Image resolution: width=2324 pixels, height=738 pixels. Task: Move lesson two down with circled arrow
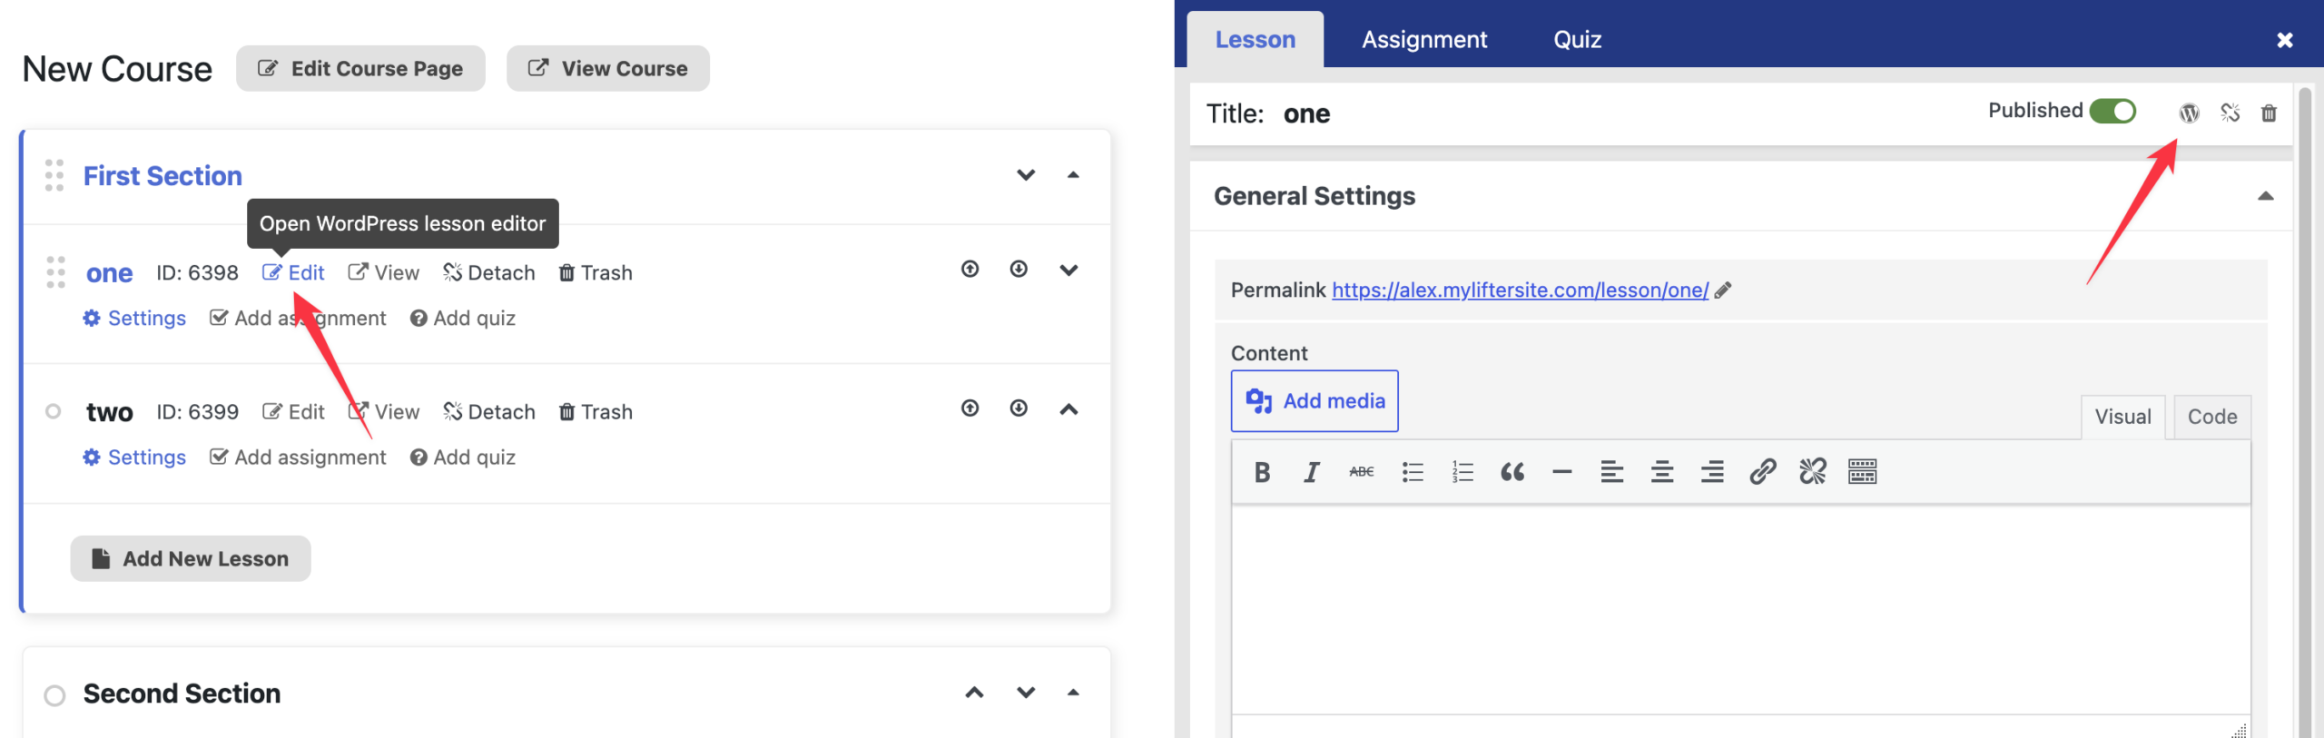point(1019,408)
